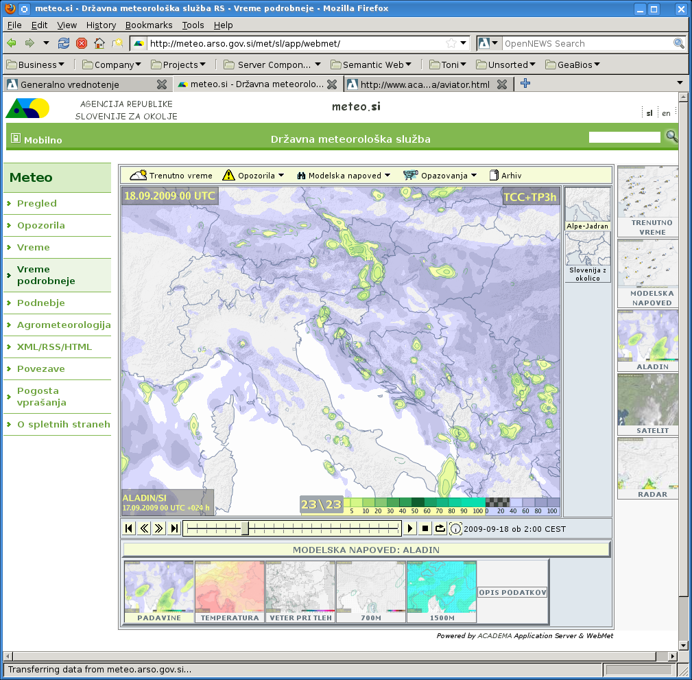The image size is (692, 680).
Task: Click the magnifier icon in site search
Action: pyautogui.click(x=671, y=137)
